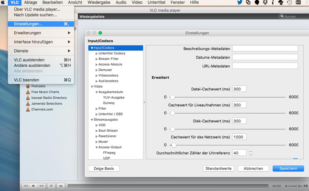
Task: Click the Datei-Cachewert slider
Action: tap(228, 97)
